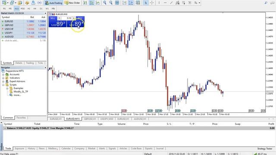Open arrows objects dropdown in toolbar
Screen dimensions: 276x155
pyautogui.click(x=199, y=3)
